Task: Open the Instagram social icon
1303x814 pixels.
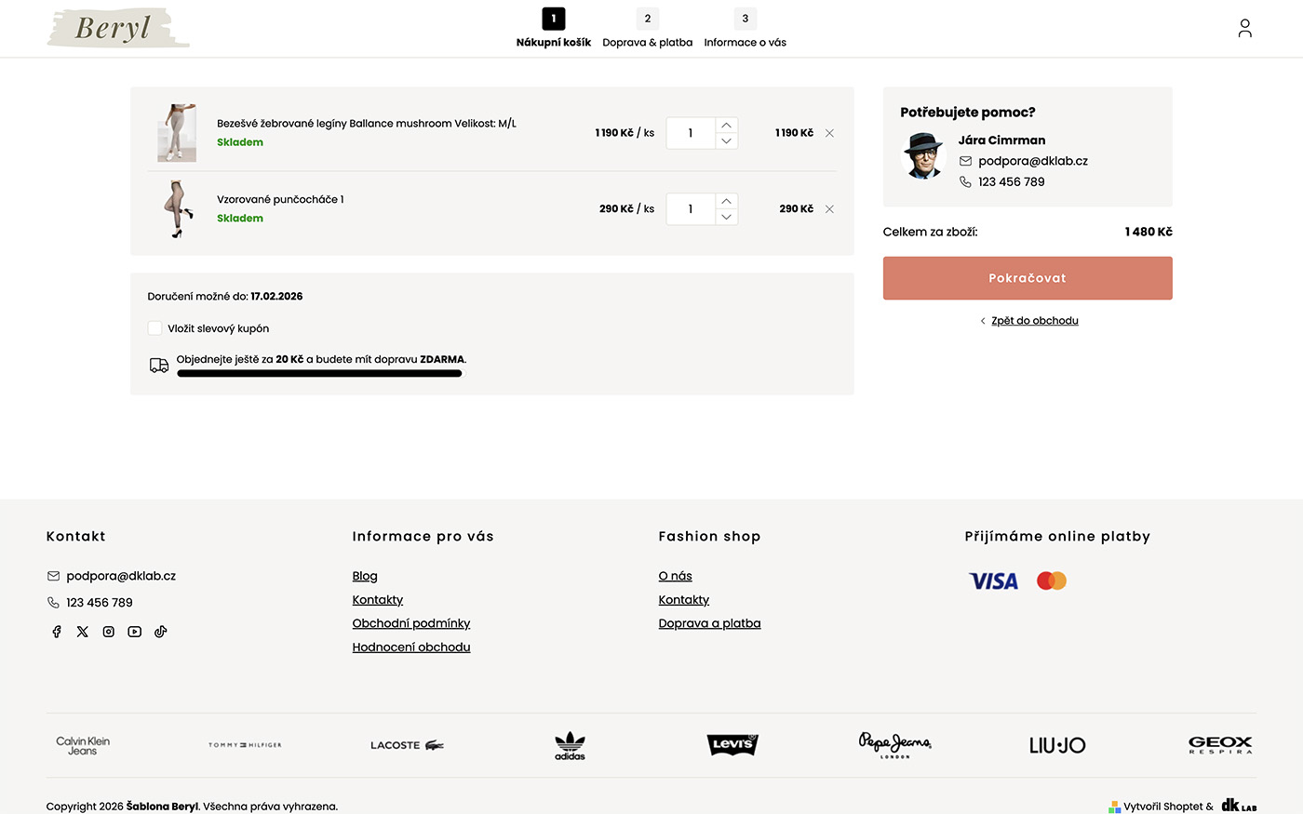Action: 109,632
